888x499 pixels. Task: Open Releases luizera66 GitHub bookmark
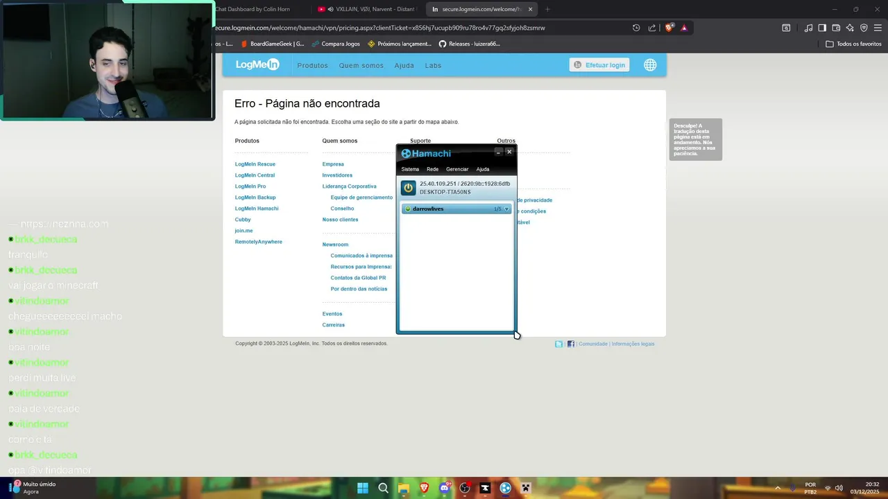469,44
